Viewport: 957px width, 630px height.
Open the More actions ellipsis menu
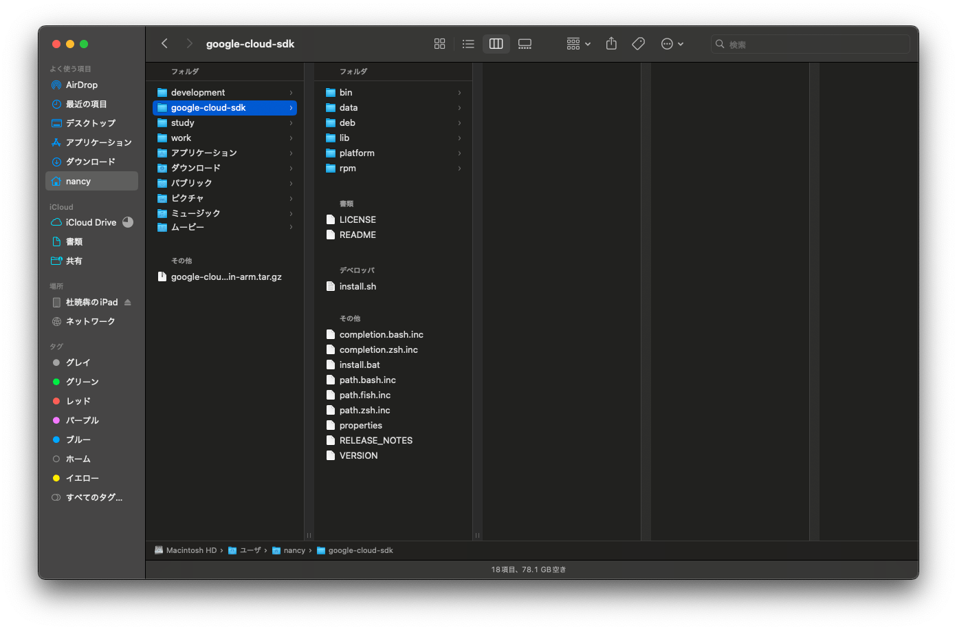[x=672, y=44]
